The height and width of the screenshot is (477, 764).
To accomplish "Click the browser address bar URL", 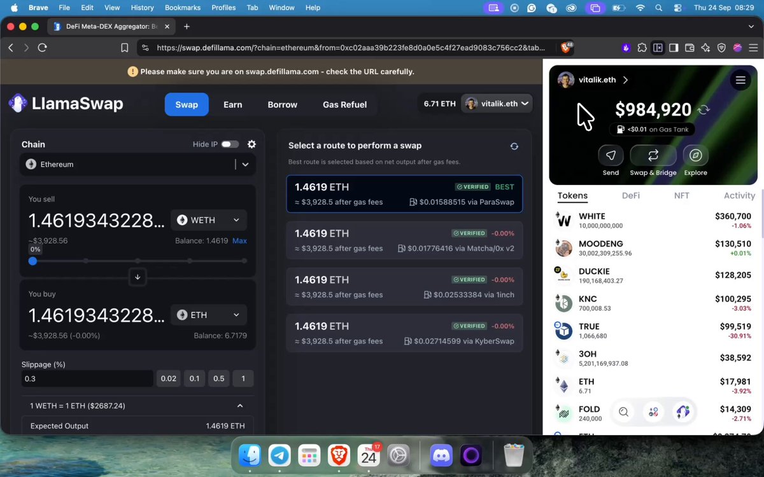I will 350,48.
